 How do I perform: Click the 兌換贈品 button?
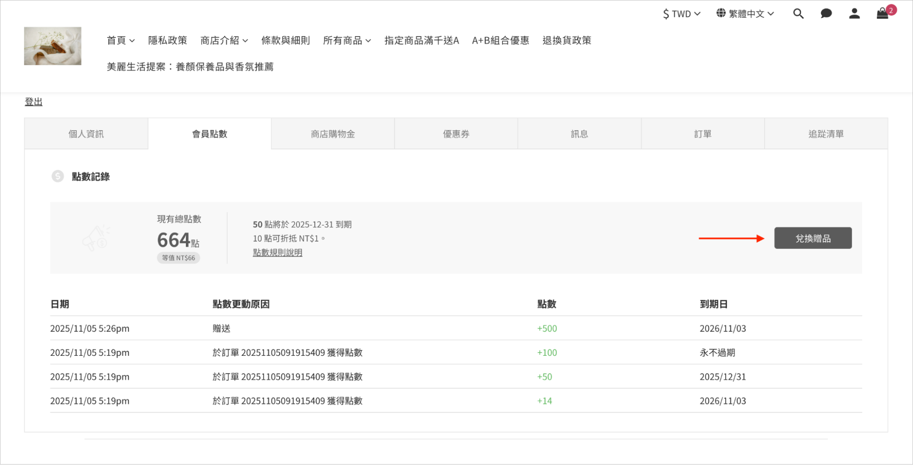[813, 238]
